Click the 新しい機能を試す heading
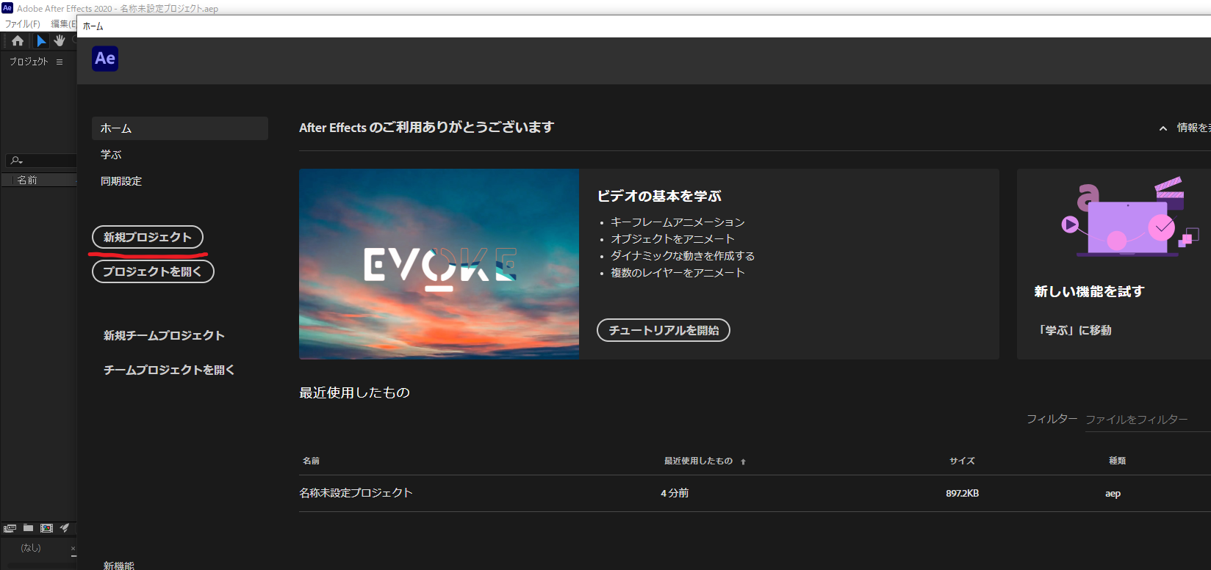This screenshot has height=570, width=1211. 1089,291
